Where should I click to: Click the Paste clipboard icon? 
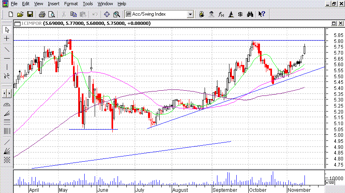tap(83, 14)
